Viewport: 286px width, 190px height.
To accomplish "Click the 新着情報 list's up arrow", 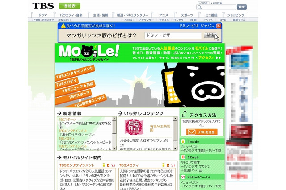I will point(114,119).
